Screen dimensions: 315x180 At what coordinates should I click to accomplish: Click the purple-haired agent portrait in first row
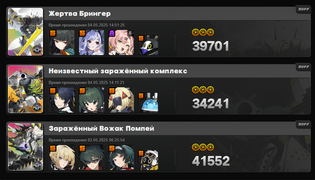click(91, 43)
